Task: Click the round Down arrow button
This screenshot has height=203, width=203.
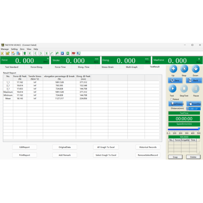Action: 196,69
